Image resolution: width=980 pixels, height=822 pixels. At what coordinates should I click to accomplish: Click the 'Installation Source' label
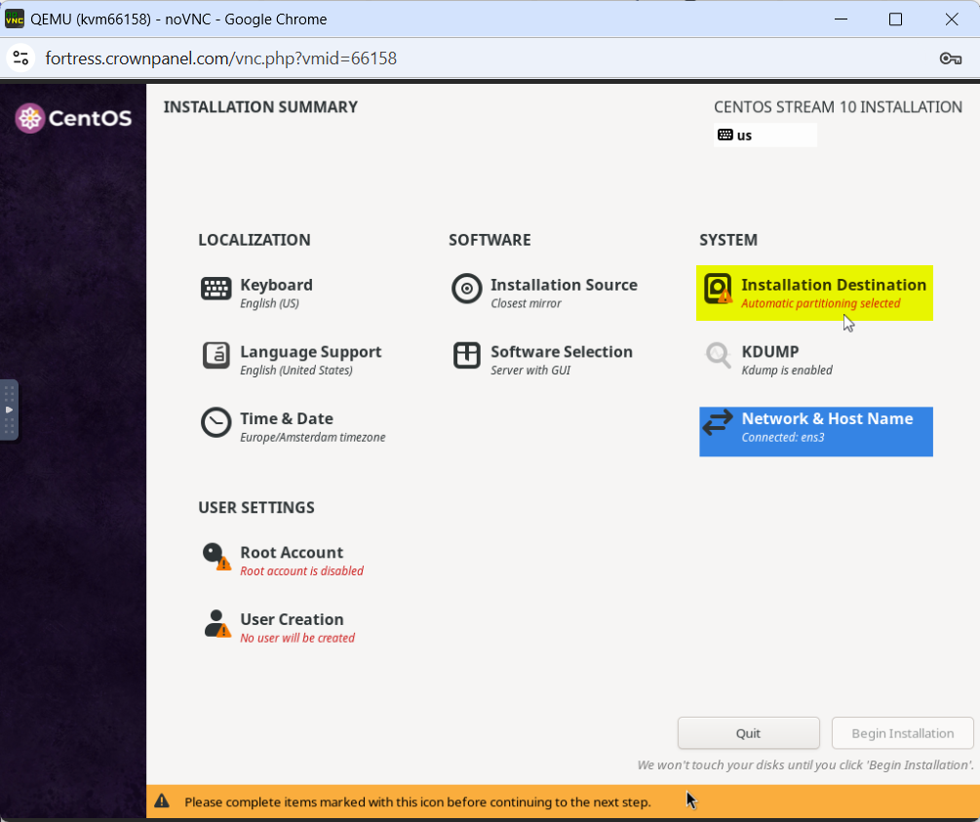564,285
